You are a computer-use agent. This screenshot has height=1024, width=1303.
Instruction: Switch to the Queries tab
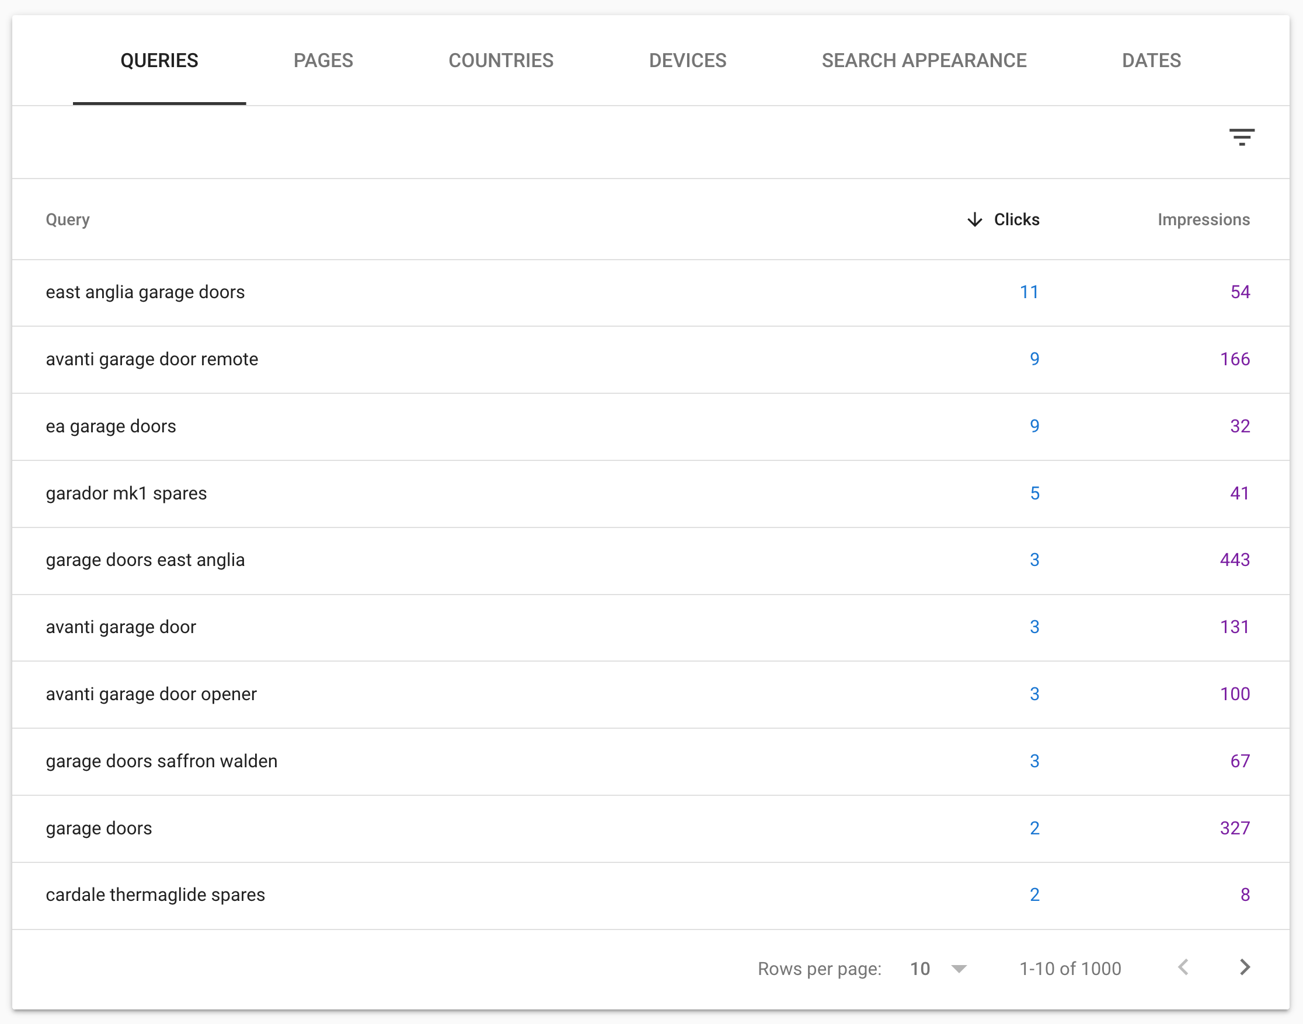click(159, 61)
